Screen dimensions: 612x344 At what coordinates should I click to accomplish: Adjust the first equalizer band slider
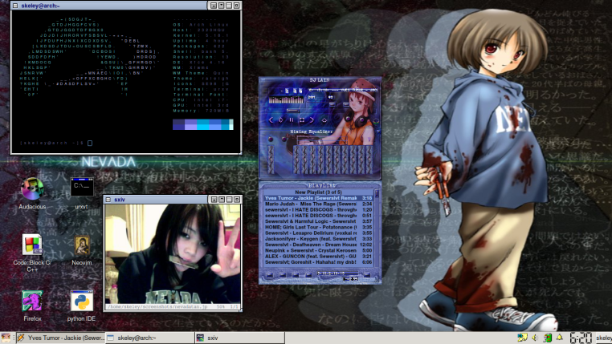296,160
